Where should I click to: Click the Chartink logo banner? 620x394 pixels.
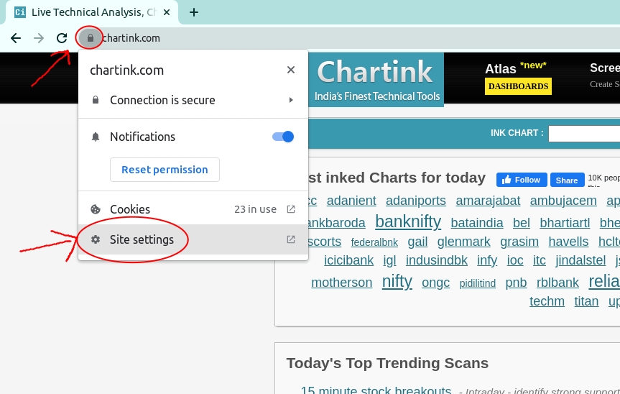376,80
